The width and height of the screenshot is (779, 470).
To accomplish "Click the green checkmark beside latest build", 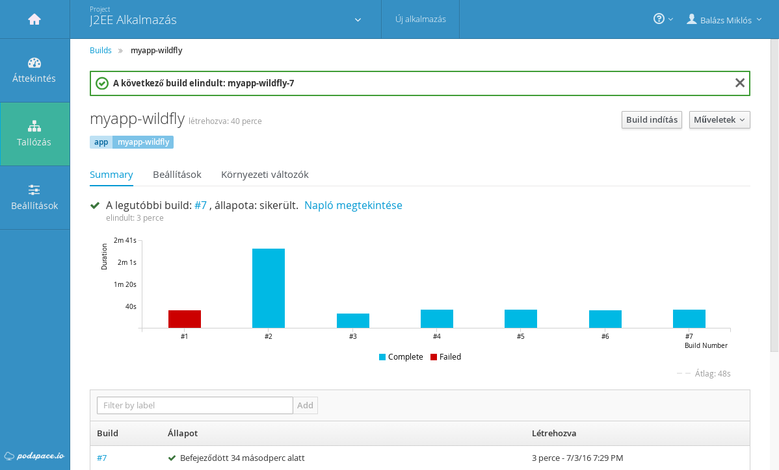I will point(95,205).
